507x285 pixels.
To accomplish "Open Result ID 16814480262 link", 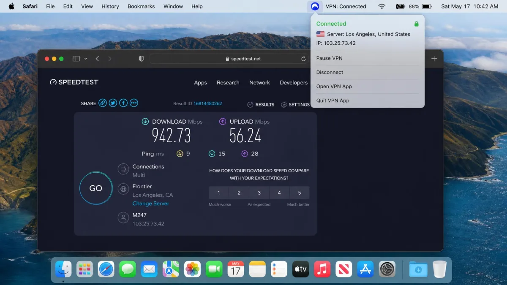I will pyautogui.click(x=207, y=103).
